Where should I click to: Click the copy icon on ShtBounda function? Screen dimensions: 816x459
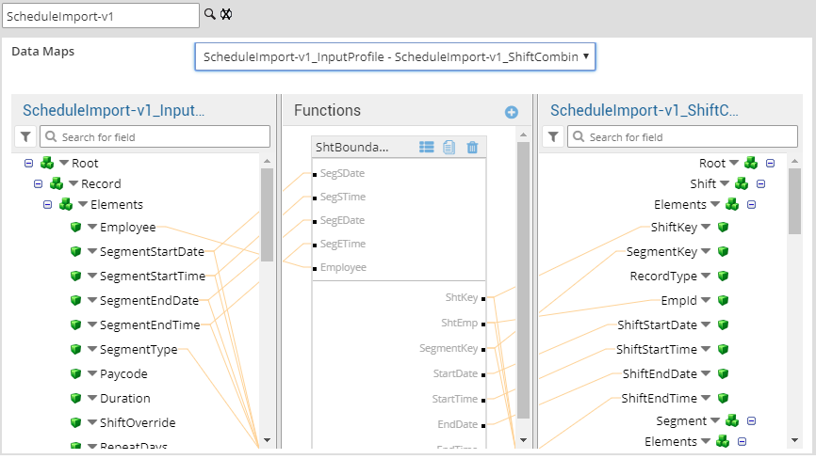click(449, 147)
